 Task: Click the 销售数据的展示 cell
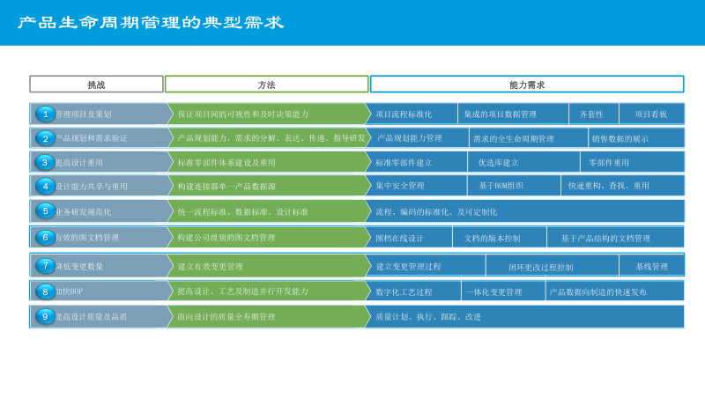(636, 138)
